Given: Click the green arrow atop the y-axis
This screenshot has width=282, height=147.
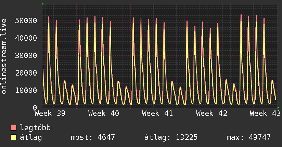Looking at the screenshot, I should pos(43,4).
